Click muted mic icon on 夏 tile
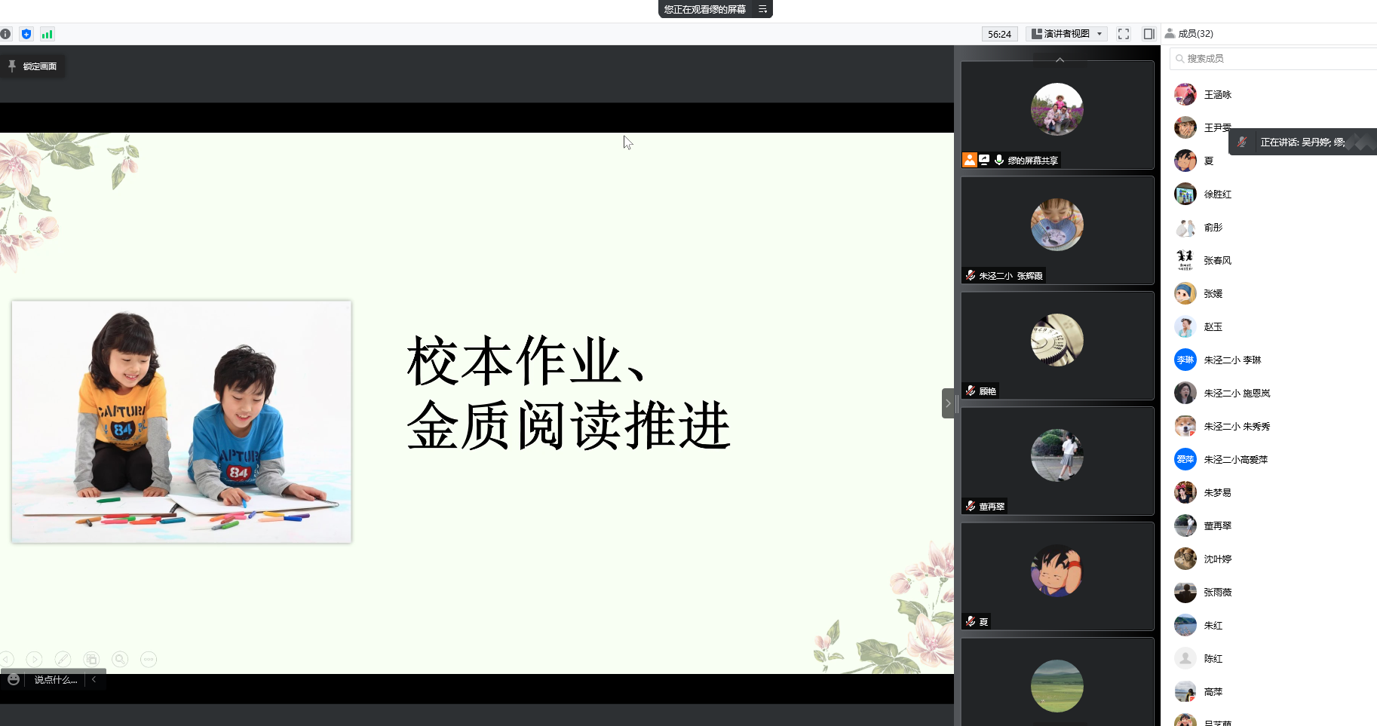 click(971, 621)
